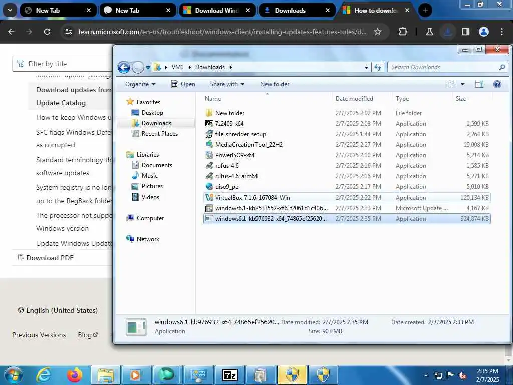Open the address bar previous locations dropdown
This screenshot has width=513, height=385.
coord(366,67)
